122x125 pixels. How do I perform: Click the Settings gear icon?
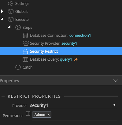[11, 4]
